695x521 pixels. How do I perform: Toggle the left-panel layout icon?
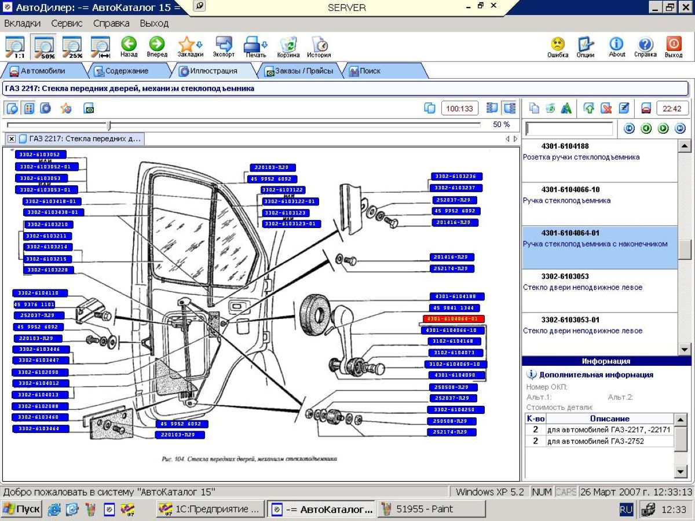click(x=493, y=108)
